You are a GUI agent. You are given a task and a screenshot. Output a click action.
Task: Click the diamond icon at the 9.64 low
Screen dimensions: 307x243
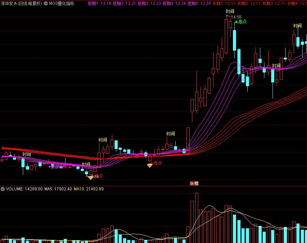point(91,178)
